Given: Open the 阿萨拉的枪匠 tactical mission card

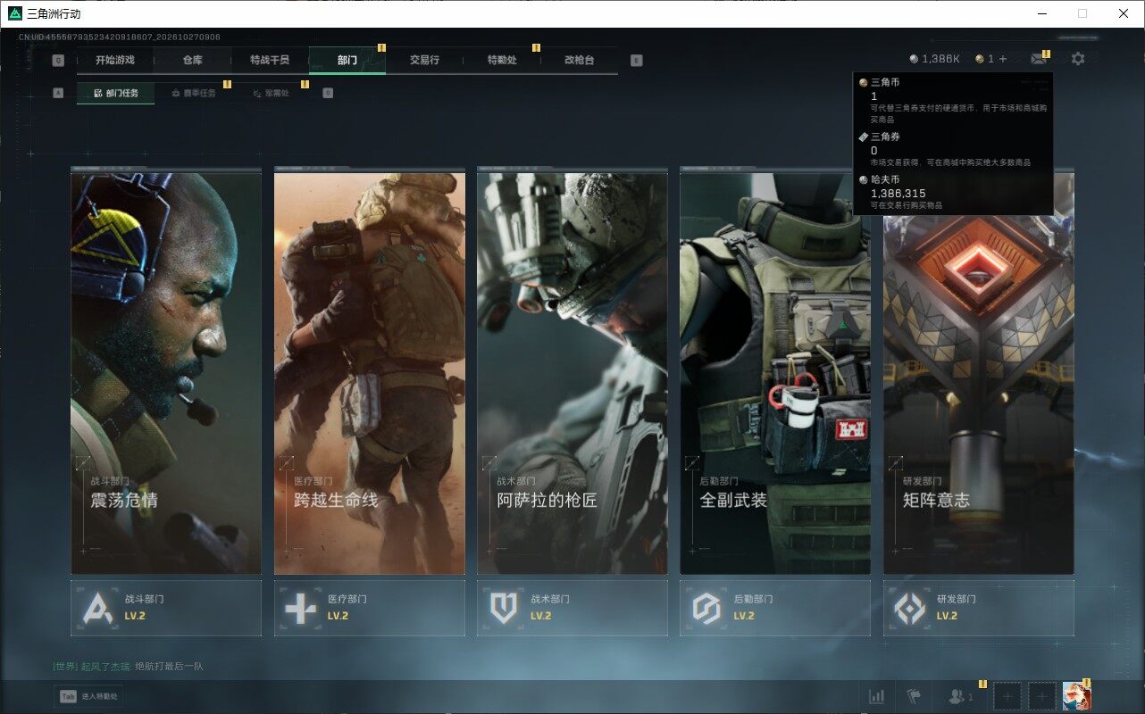Looking at the screenshot, I should pyautogui.click(x=572, y=373).
